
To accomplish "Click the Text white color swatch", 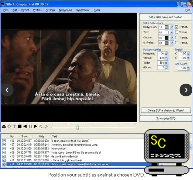I will (x=167, y=32).
